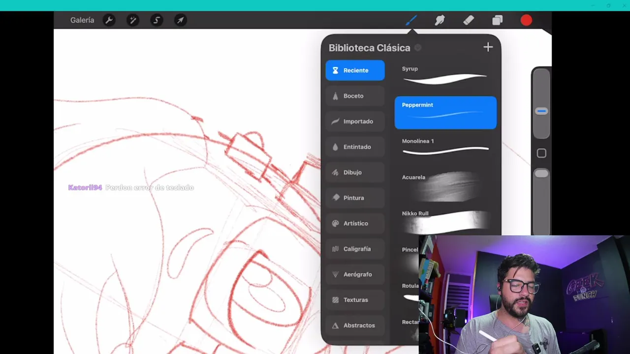Image resolution: width=630 pixels, height=354 pixels.
Task: Select the Transform arrow tool
Action: (x=180, y=20)
